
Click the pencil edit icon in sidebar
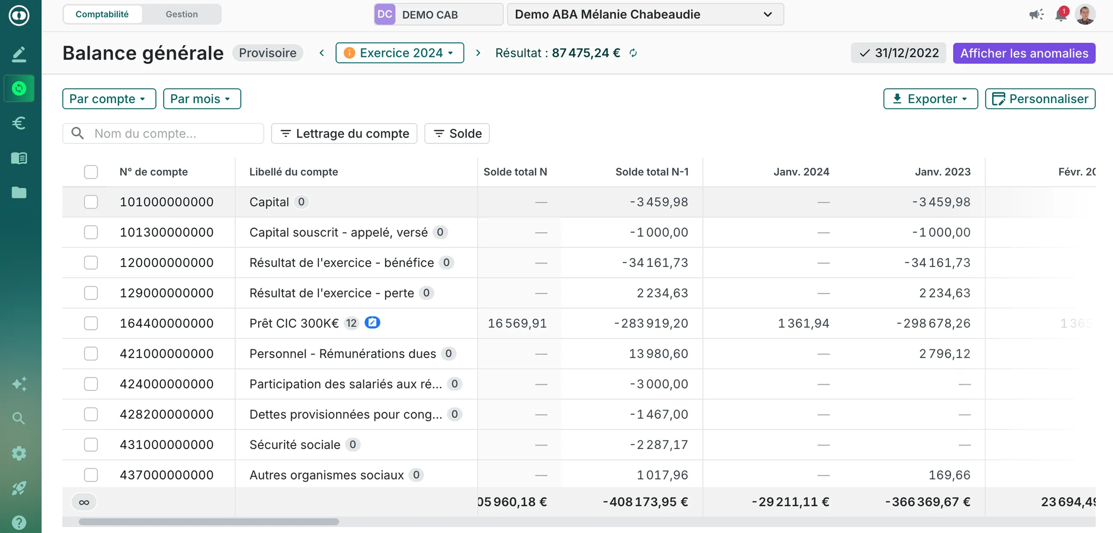pyautogui.click(x=19, y=54)
